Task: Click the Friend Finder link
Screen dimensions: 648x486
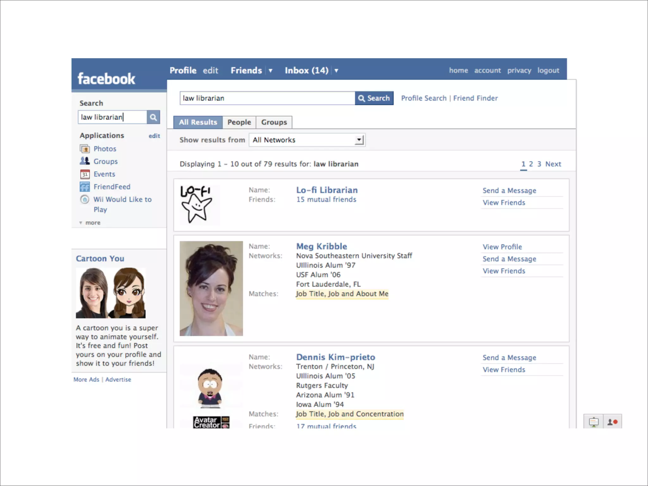Action: (x=475, y=98)
